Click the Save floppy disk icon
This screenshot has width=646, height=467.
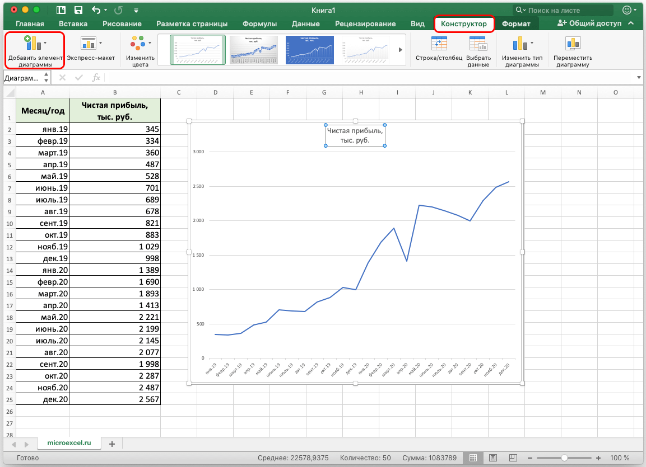pyautogui.click(x=78, y=10)
